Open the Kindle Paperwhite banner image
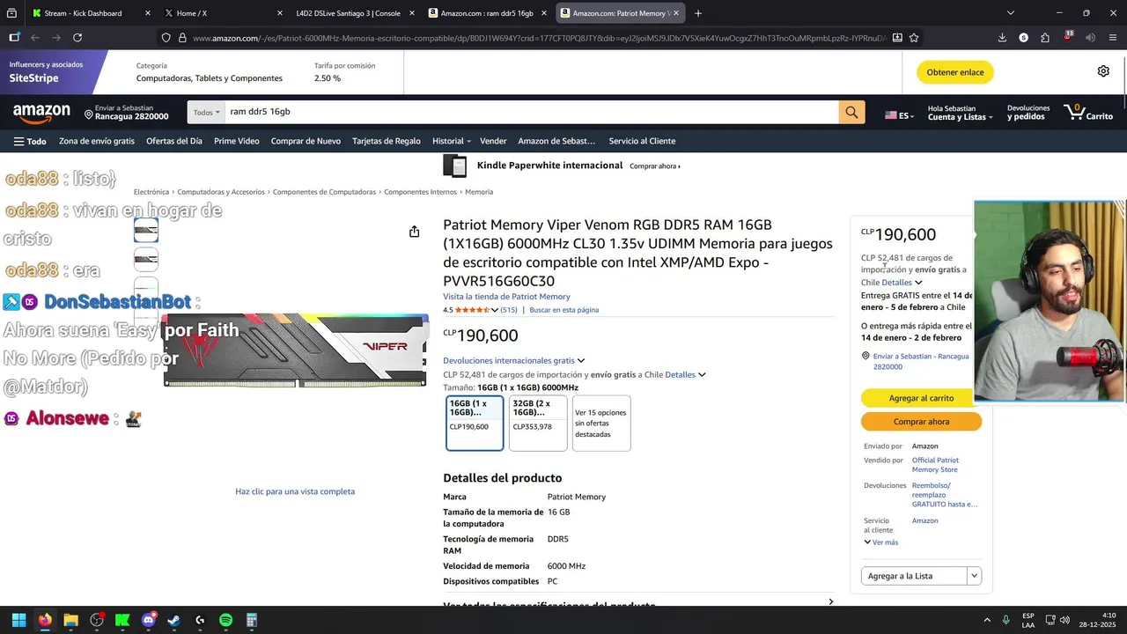1127x634 pixels. pyautogui.click(x=454, y=166)
